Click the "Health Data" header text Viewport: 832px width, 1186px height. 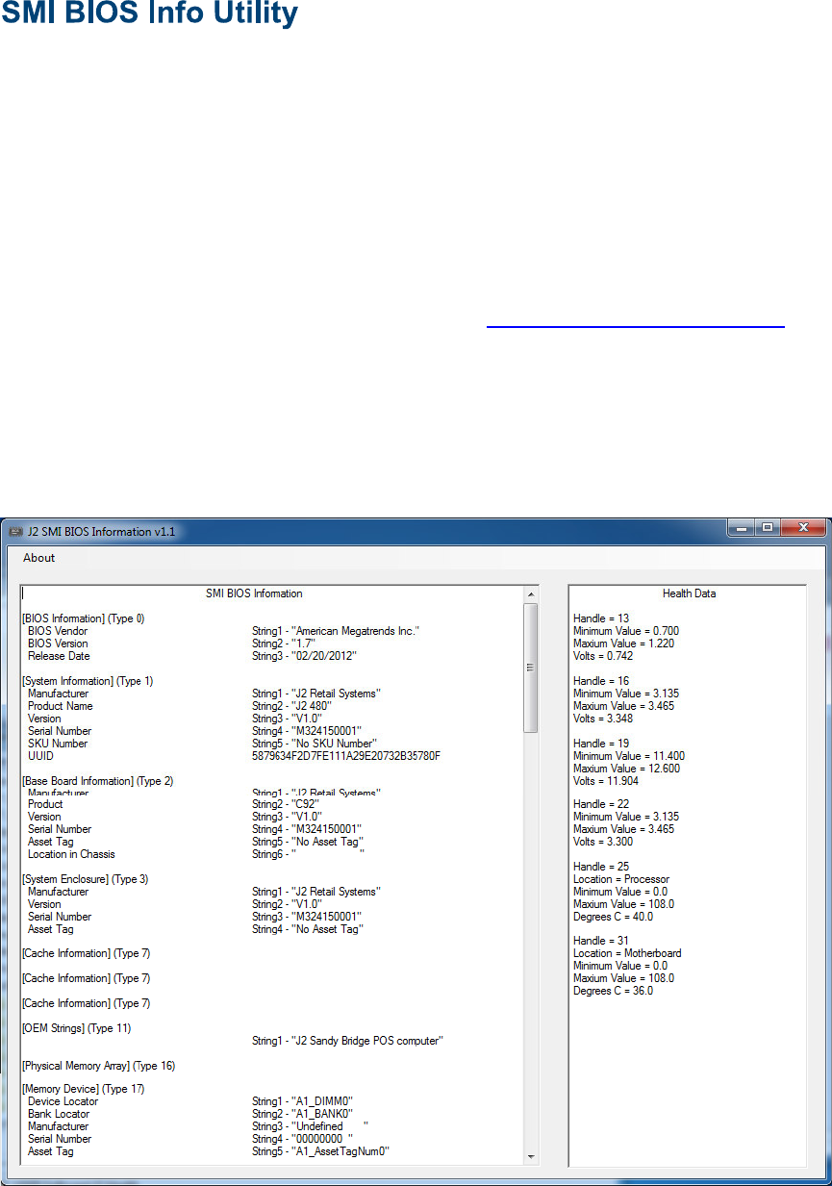(x=689, y=593)
